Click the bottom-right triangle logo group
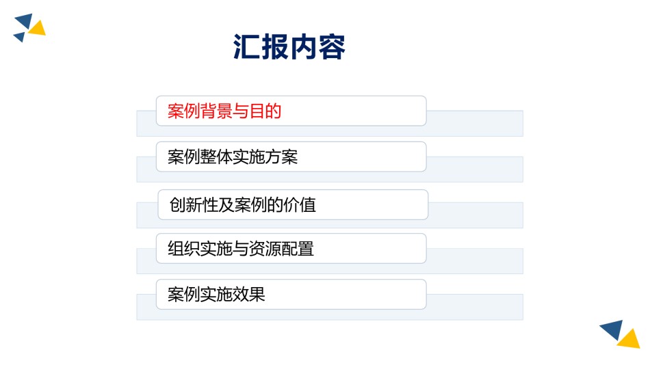Viewport: 650px width, 365px height. tap(620, 334)
